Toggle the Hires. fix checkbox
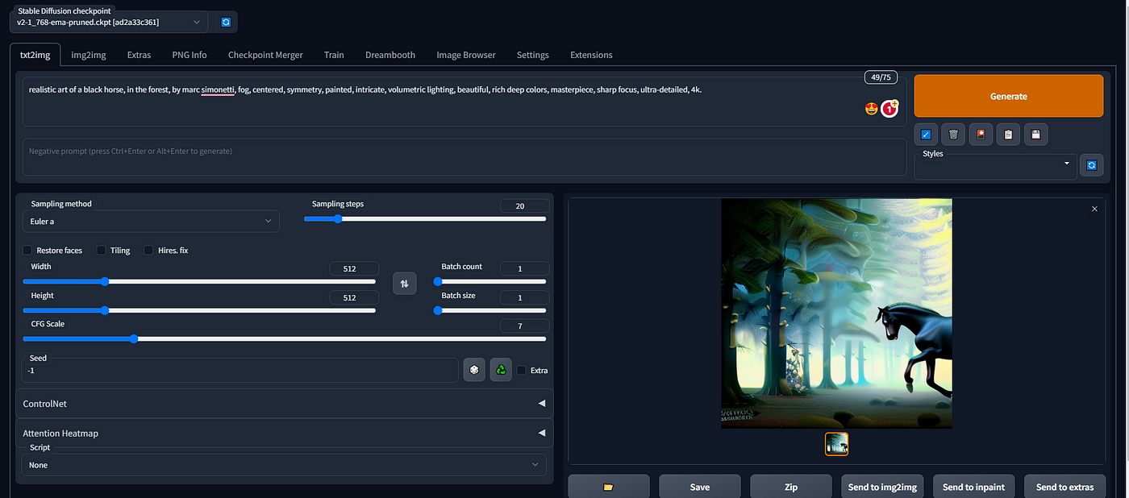 point(148,251)
